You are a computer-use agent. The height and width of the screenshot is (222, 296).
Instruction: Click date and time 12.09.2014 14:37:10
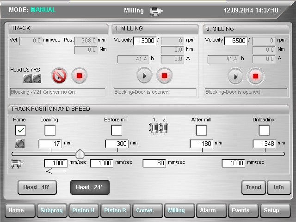(x=251, y=10)
